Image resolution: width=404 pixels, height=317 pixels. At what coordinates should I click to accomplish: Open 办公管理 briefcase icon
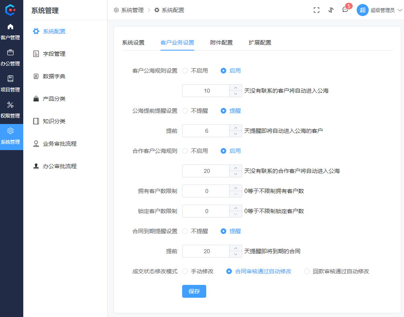pyautogui.click(x=10, y=53)
